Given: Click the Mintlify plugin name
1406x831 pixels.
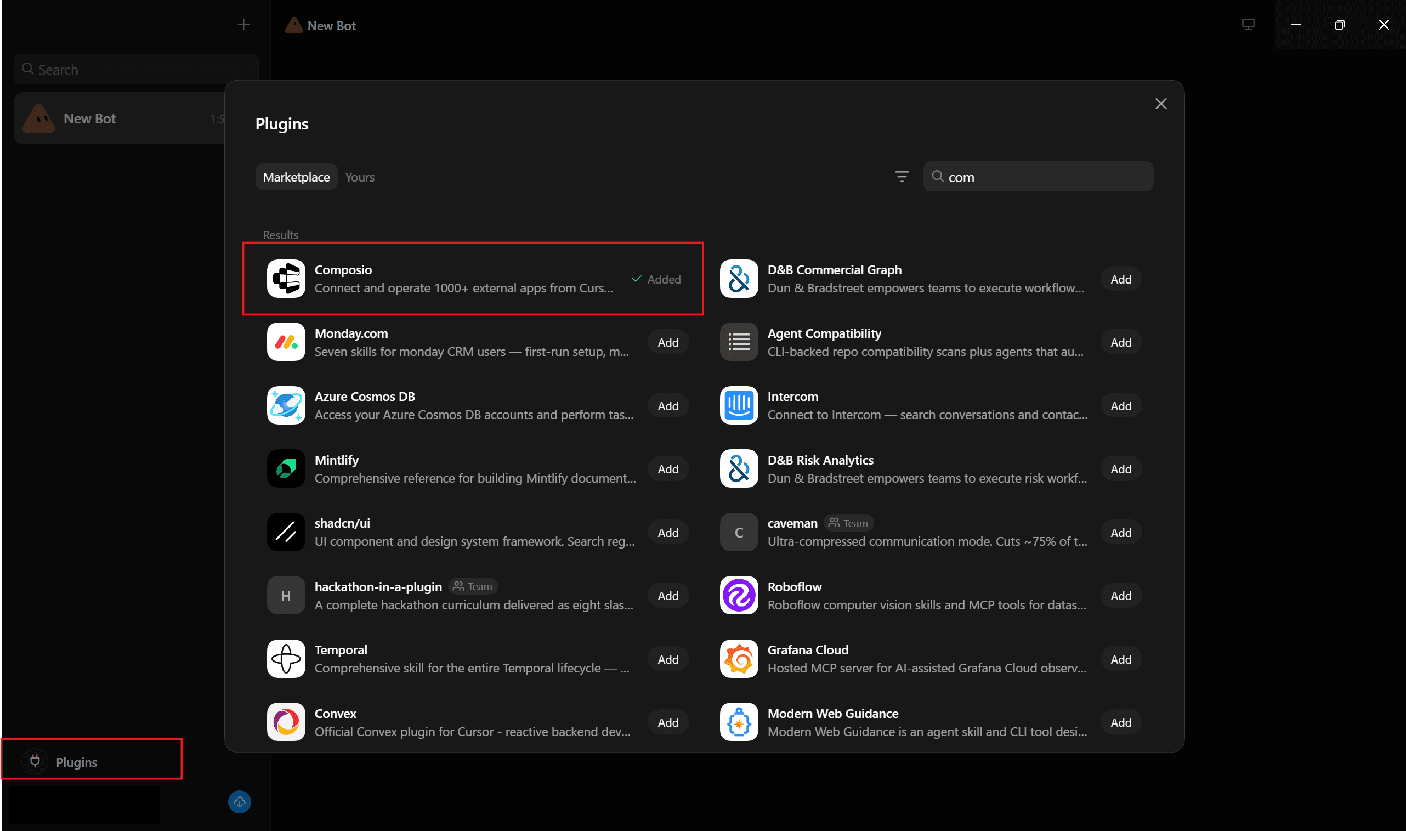Looking at the screenshot, I should tap(336, 460).
